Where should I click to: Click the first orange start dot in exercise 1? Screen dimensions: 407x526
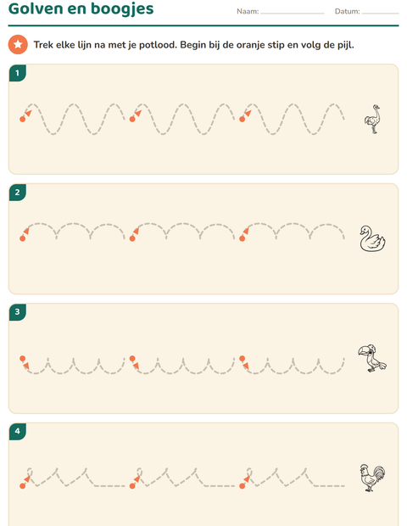pos(22,119)
